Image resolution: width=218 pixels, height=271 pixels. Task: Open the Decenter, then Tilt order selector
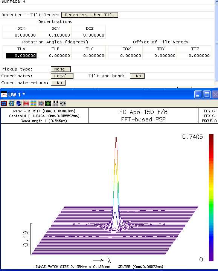[x=90, y=15]
